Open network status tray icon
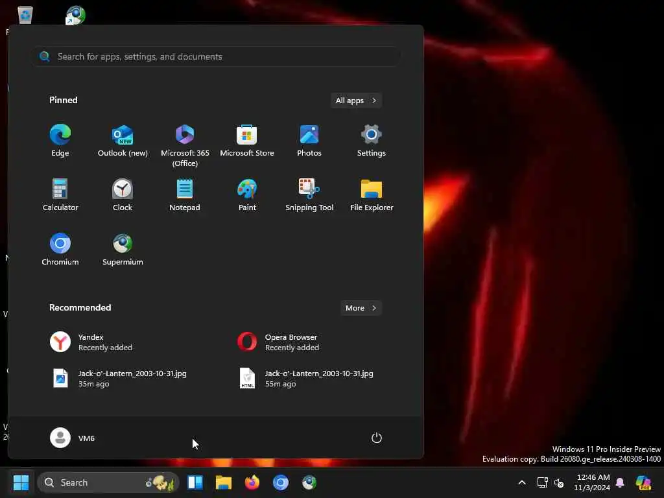The height and width of the screenshot is (498, 664). [x=543, y=482]
